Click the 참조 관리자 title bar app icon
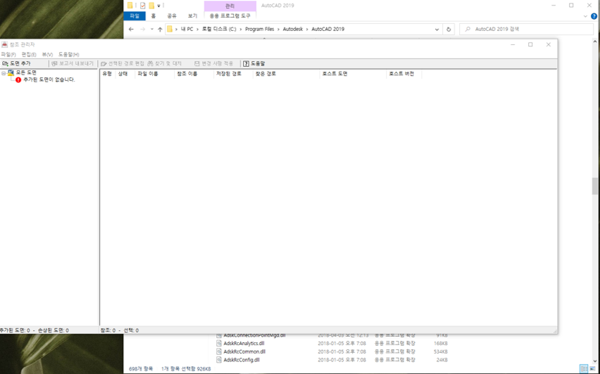The width and height of the screenshot is (600, 374). point(5,44)
